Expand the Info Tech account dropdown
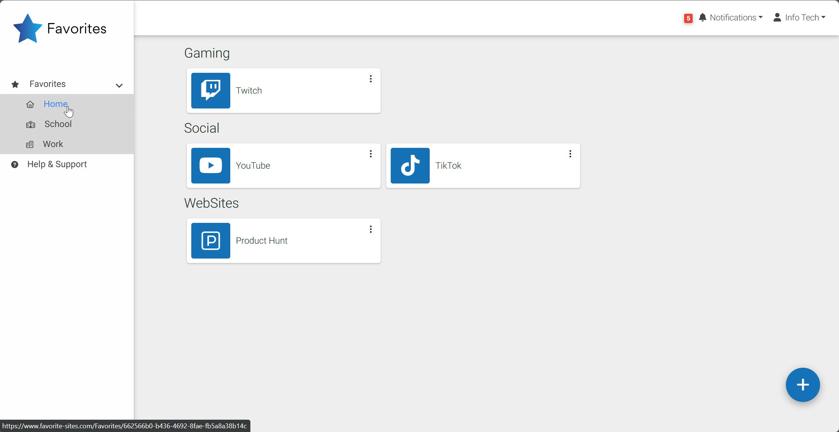This screenshot has width=839, height=432. [x=799, y=17]
